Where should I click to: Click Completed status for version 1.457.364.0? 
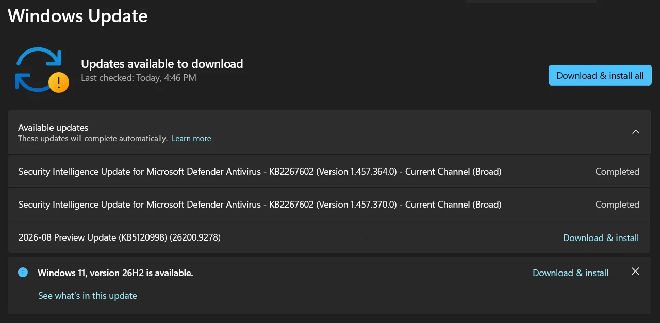point(617,172)
